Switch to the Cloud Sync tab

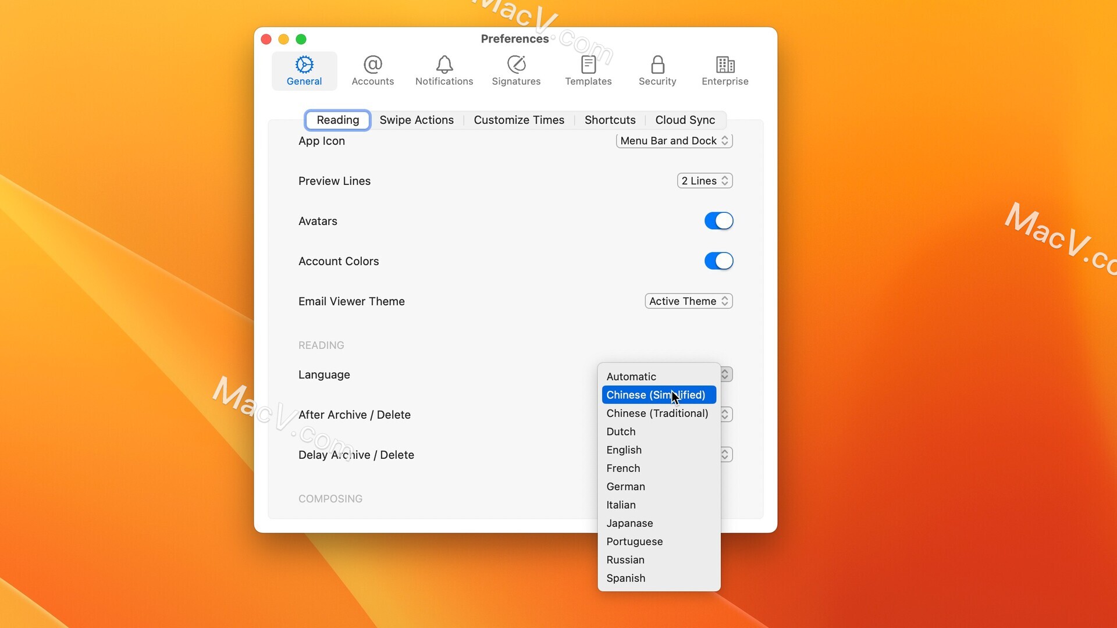click(x=685, y=120)
